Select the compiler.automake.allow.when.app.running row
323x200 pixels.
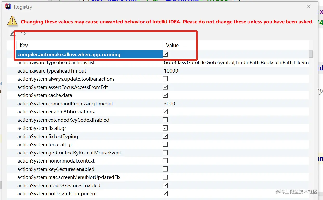pyautogui.click(x=163, y=54)
